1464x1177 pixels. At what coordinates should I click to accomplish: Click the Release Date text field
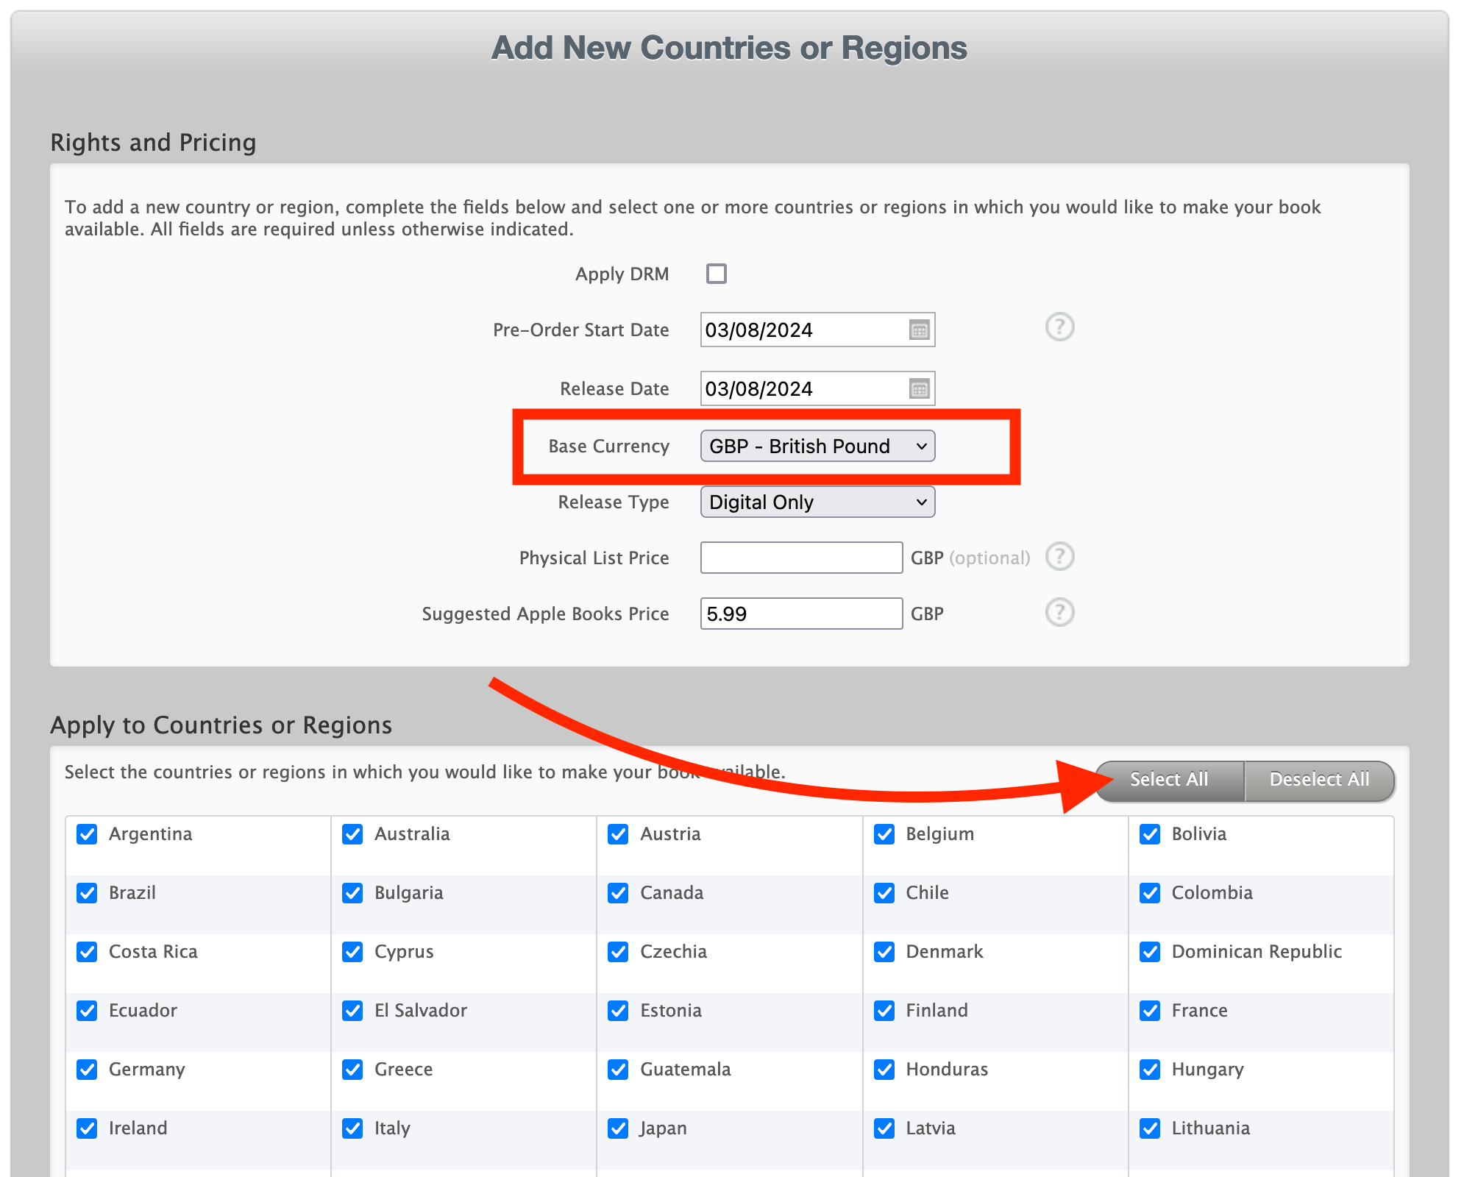point(802,388)
